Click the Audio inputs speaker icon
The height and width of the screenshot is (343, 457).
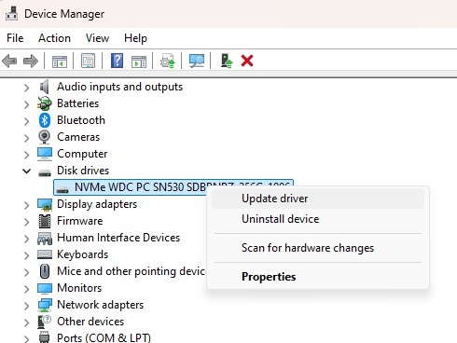(45, 87)
